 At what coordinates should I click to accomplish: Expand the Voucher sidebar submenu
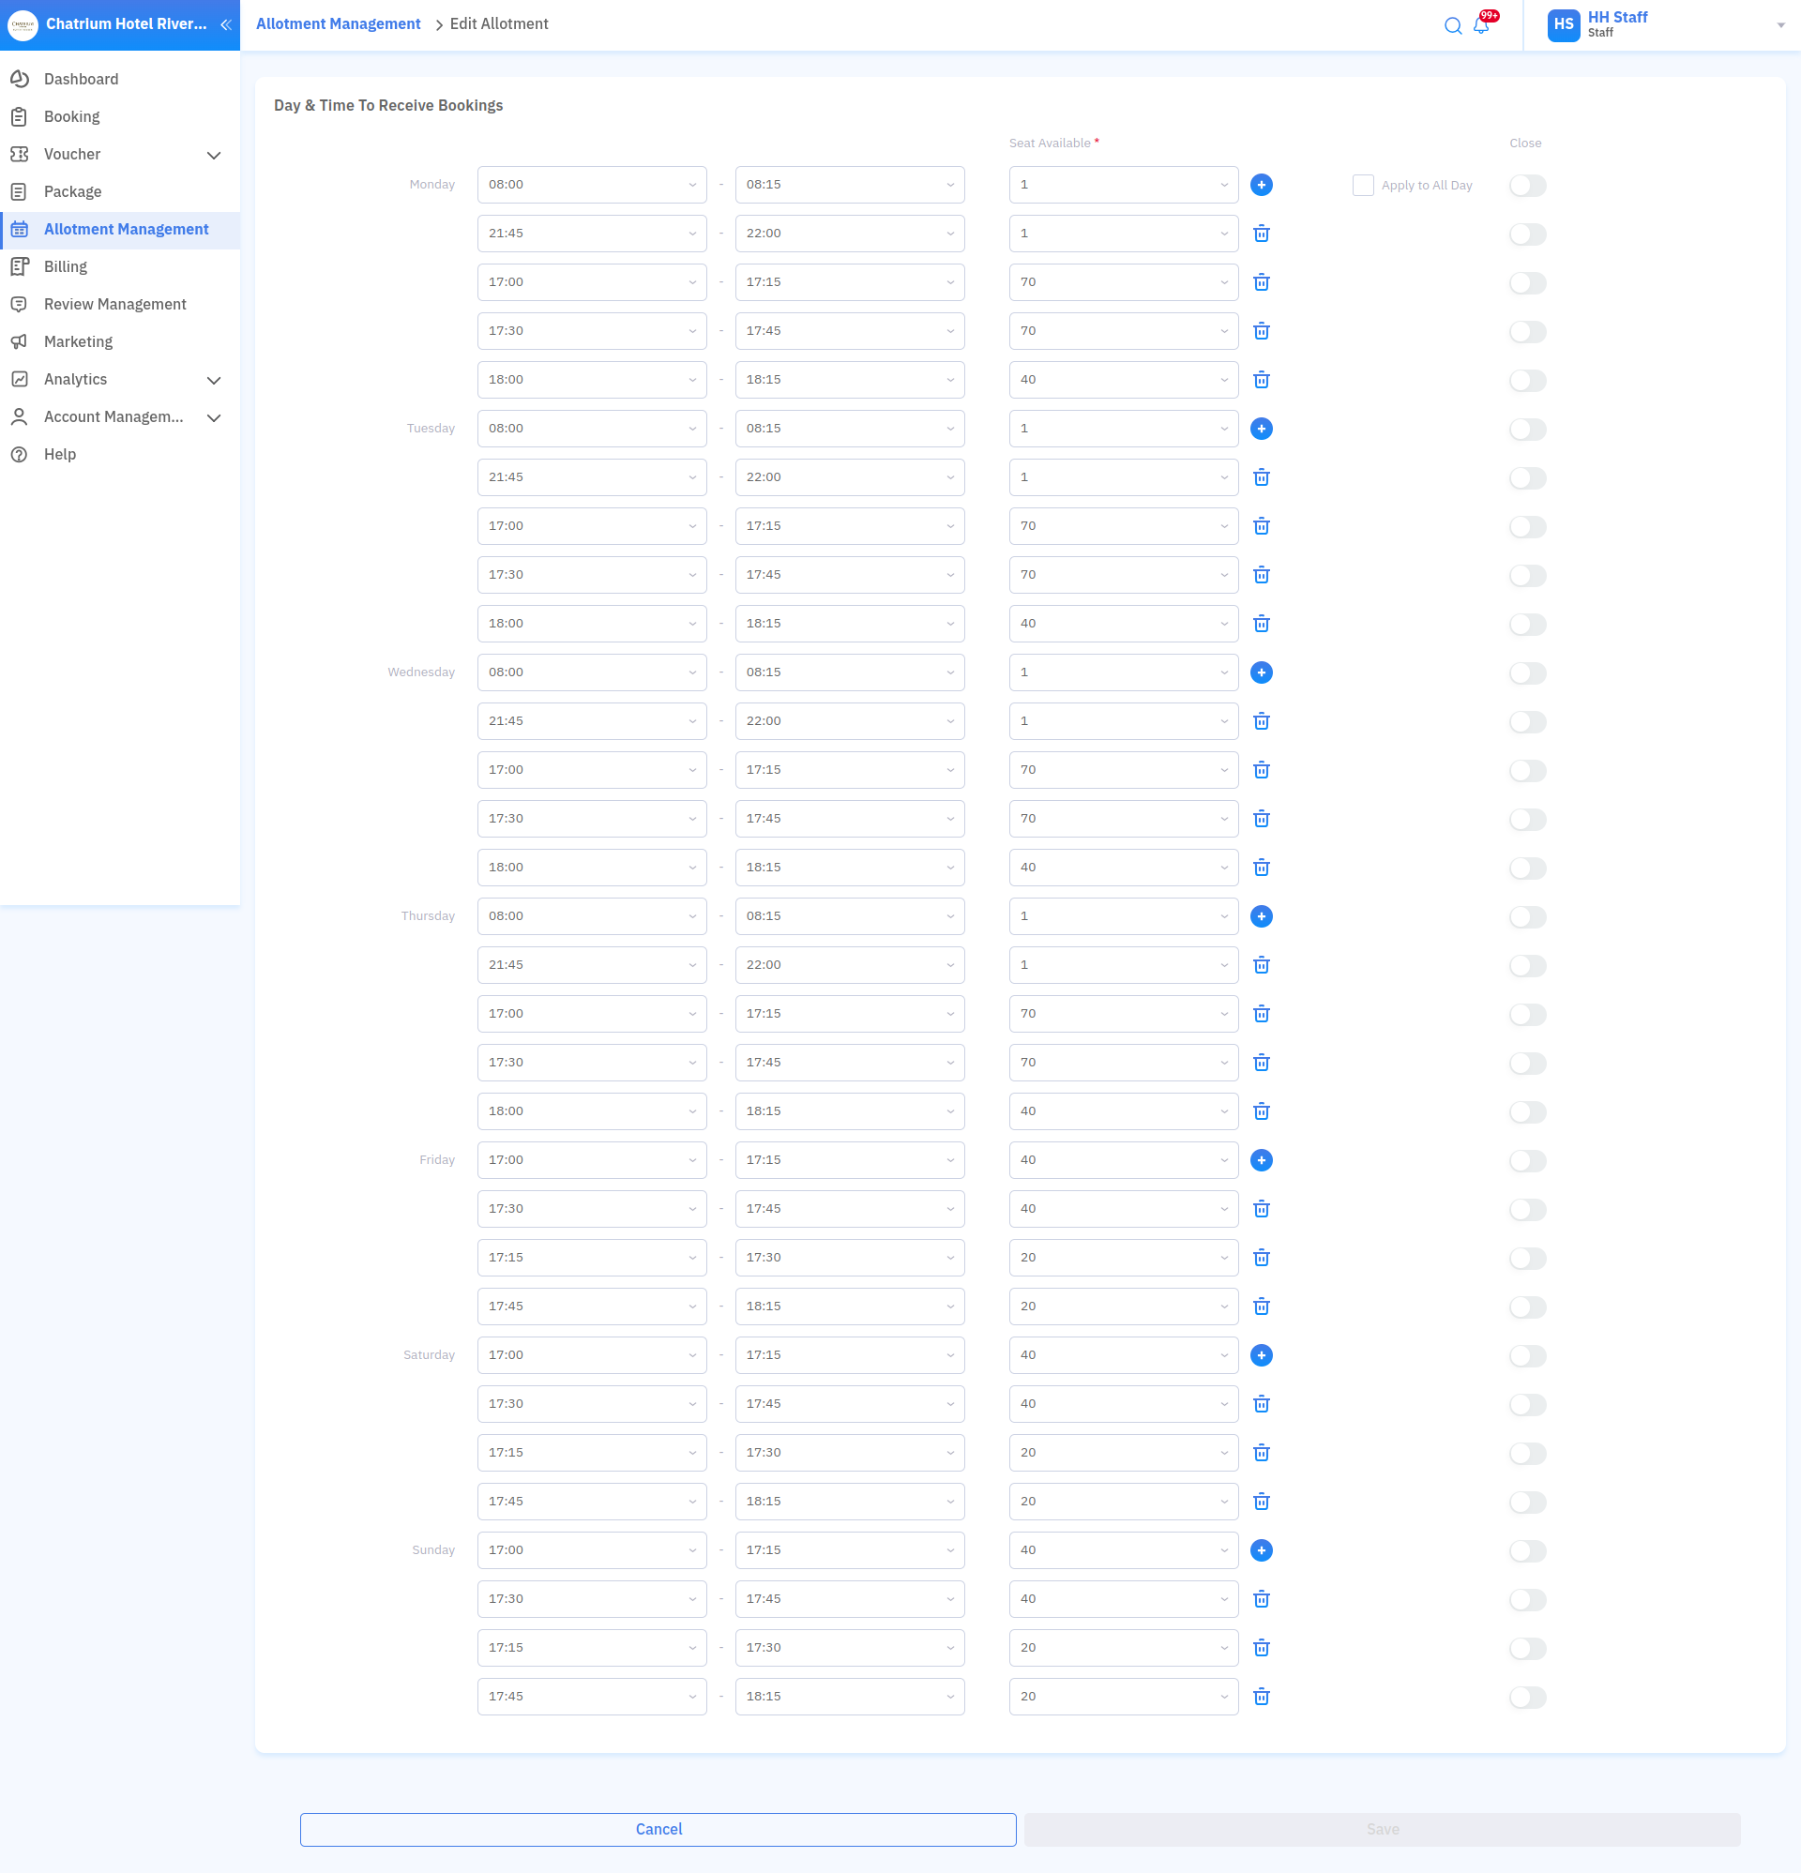[x=213, y=155]
